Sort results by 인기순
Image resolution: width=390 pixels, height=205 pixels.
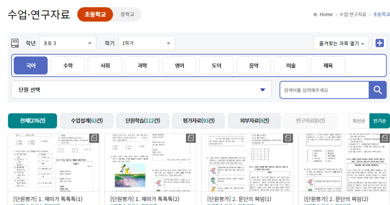(379, 121)
